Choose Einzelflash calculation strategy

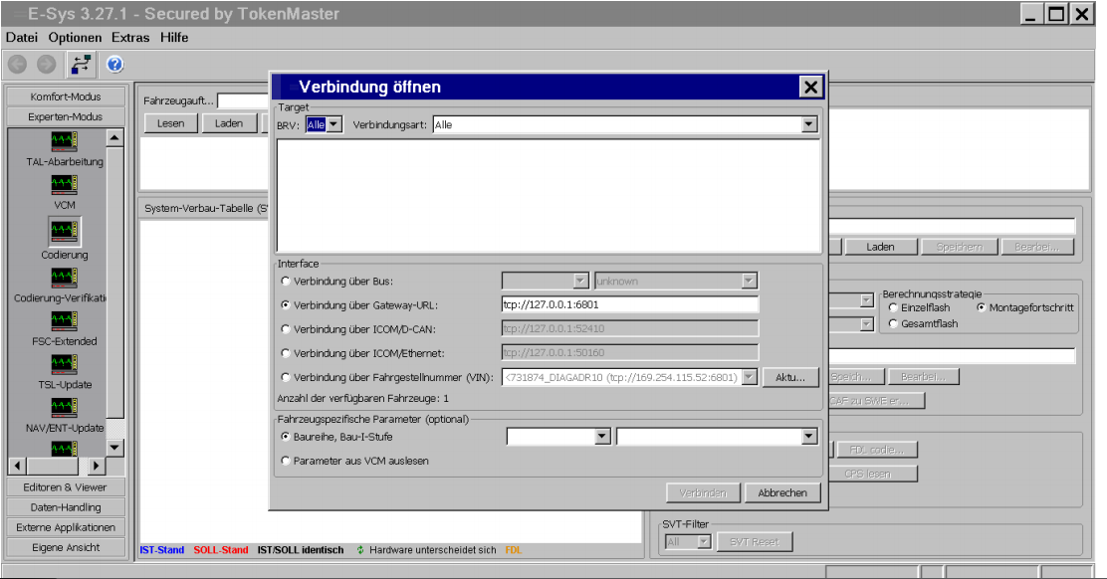pos(893,307)
